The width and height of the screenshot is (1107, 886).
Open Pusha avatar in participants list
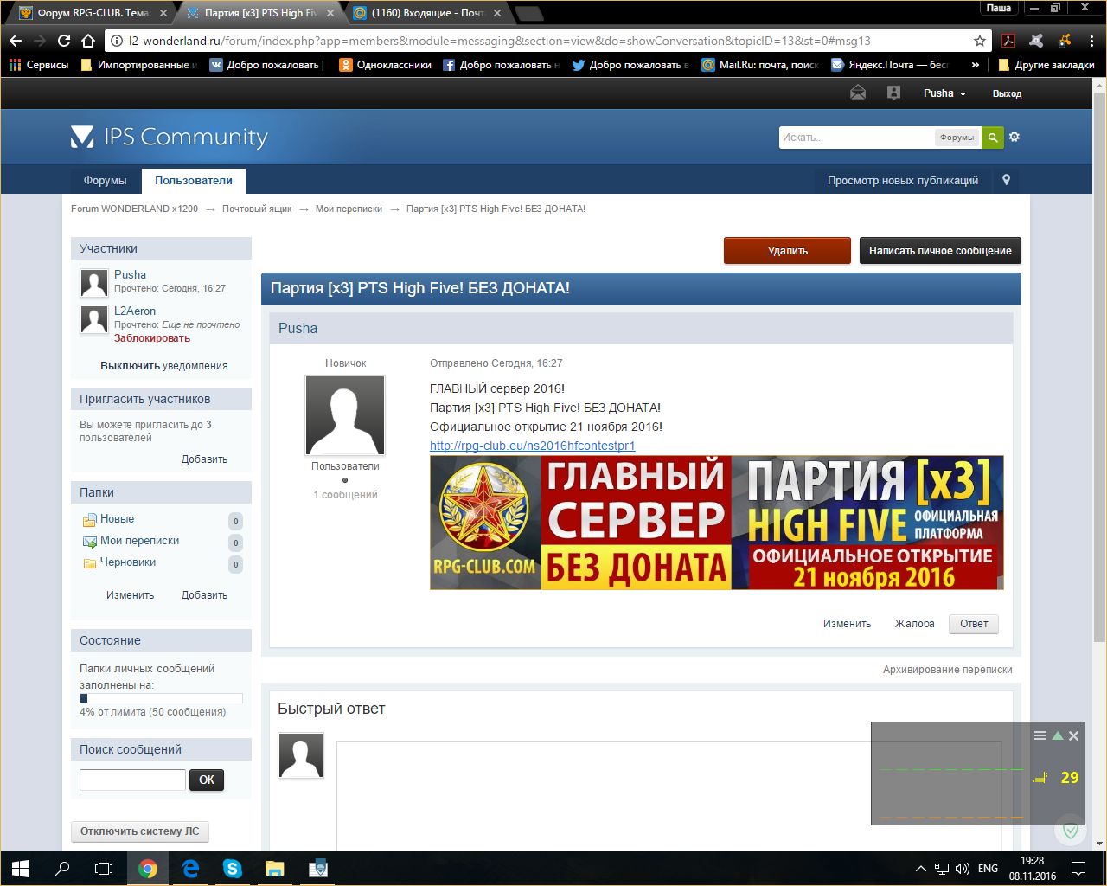coord(93,283)
